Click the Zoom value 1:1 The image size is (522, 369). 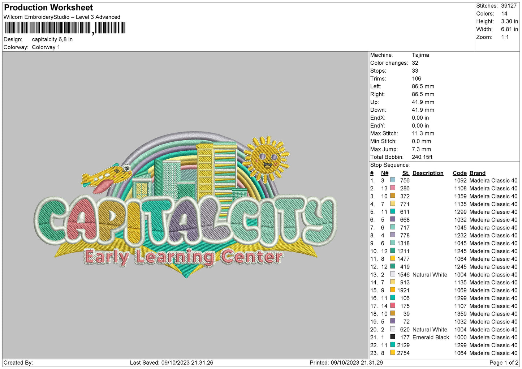pos(505,37)
